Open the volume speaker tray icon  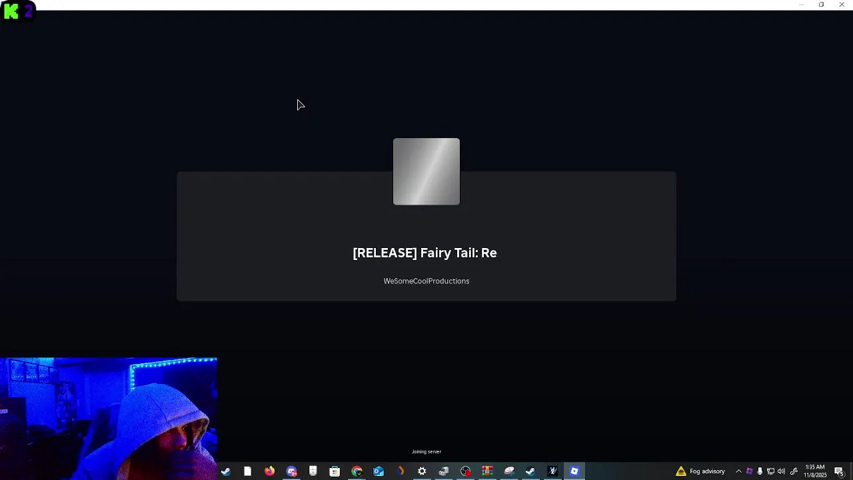[x=781, y=471]
